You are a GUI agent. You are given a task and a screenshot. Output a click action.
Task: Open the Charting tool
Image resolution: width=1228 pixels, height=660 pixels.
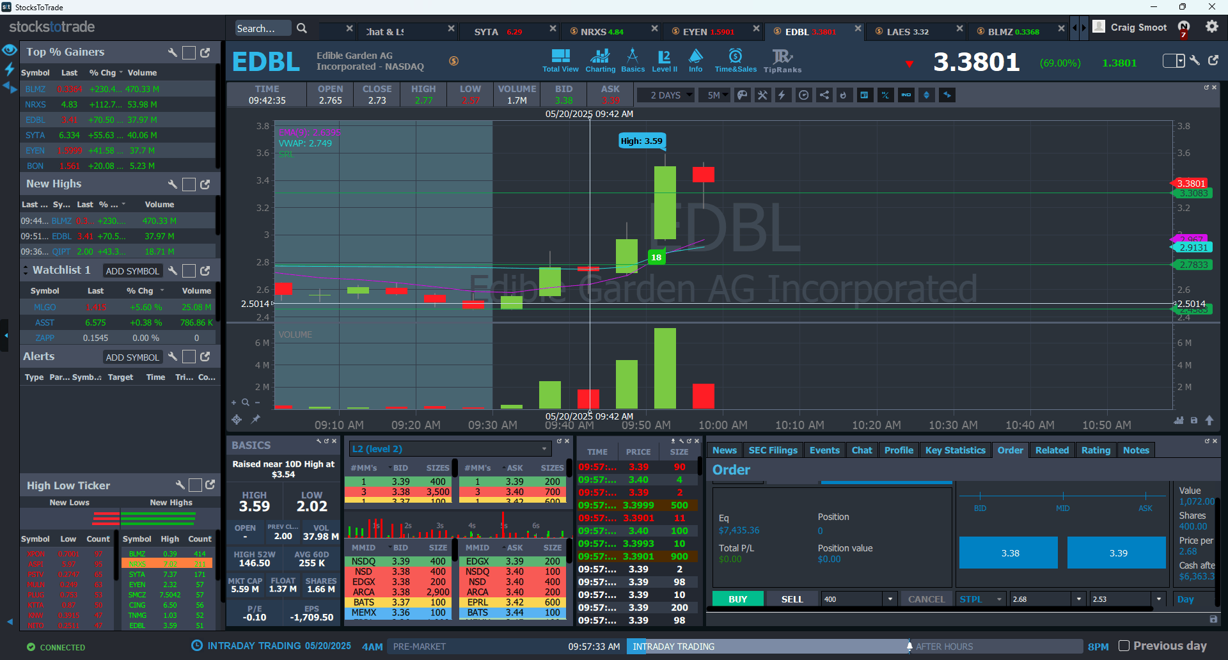click(x=600, y=61)
